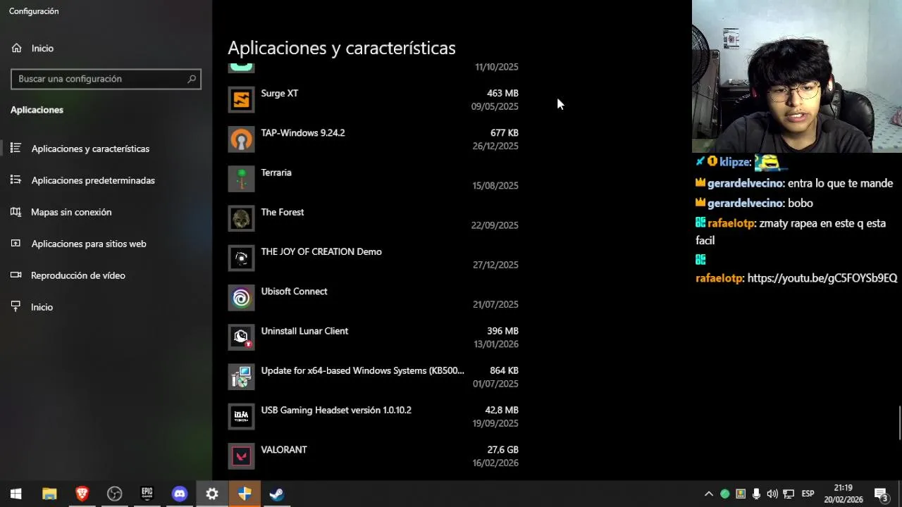Click the USB Gaming Headset icon
Screen dimensions: 902x507
(241, 416)
